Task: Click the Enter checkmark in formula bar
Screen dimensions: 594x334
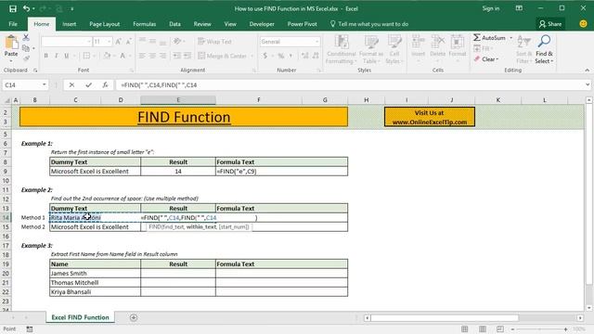Action: click(x=88, y=85)
